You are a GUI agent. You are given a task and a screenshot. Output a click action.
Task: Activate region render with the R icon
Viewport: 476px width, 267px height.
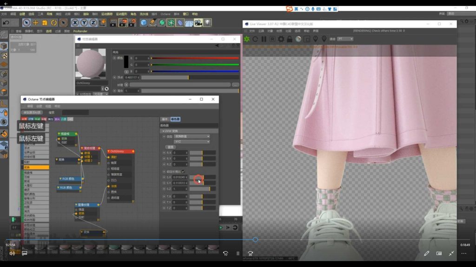pos(272,39)
